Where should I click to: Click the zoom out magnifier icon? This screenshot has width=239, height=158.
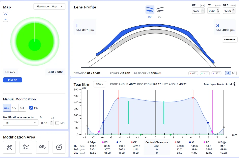click(228, 73)
